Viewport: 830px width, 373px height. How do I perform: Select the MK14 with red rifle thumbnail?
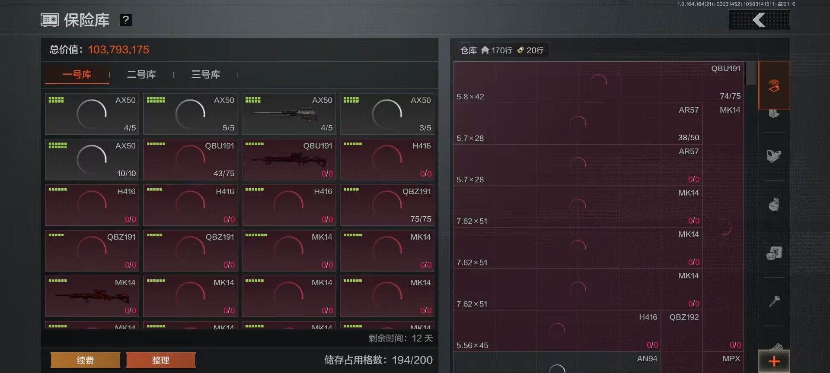click(x=92, y=296)
